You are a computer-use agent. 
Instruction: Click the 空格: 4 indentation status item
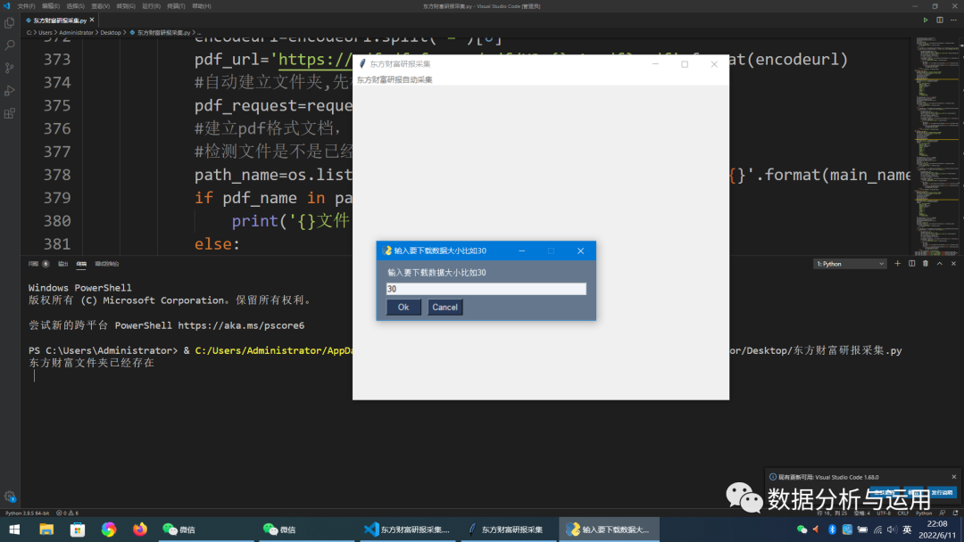coord(862,513)
